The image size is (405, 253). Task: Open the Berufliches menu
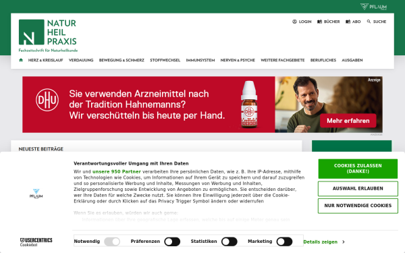point(323,60)
